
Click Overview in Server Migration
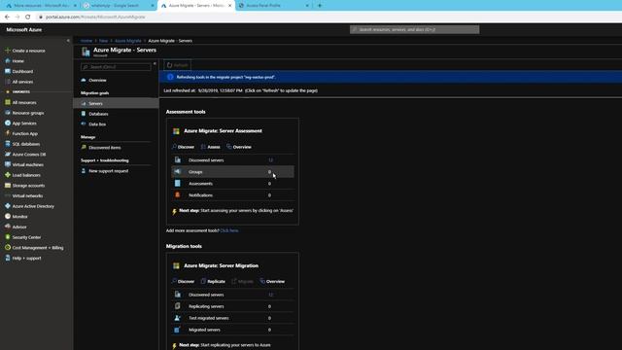[x=272, y=281]
